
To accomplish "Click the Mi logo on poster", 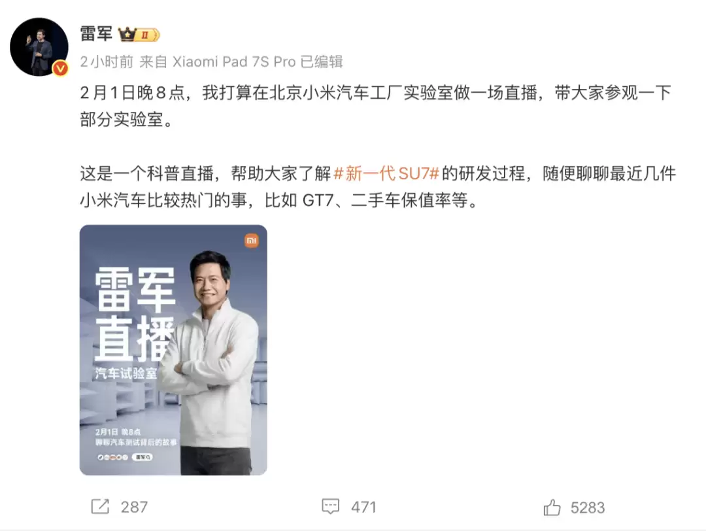I will coord(251,241).
